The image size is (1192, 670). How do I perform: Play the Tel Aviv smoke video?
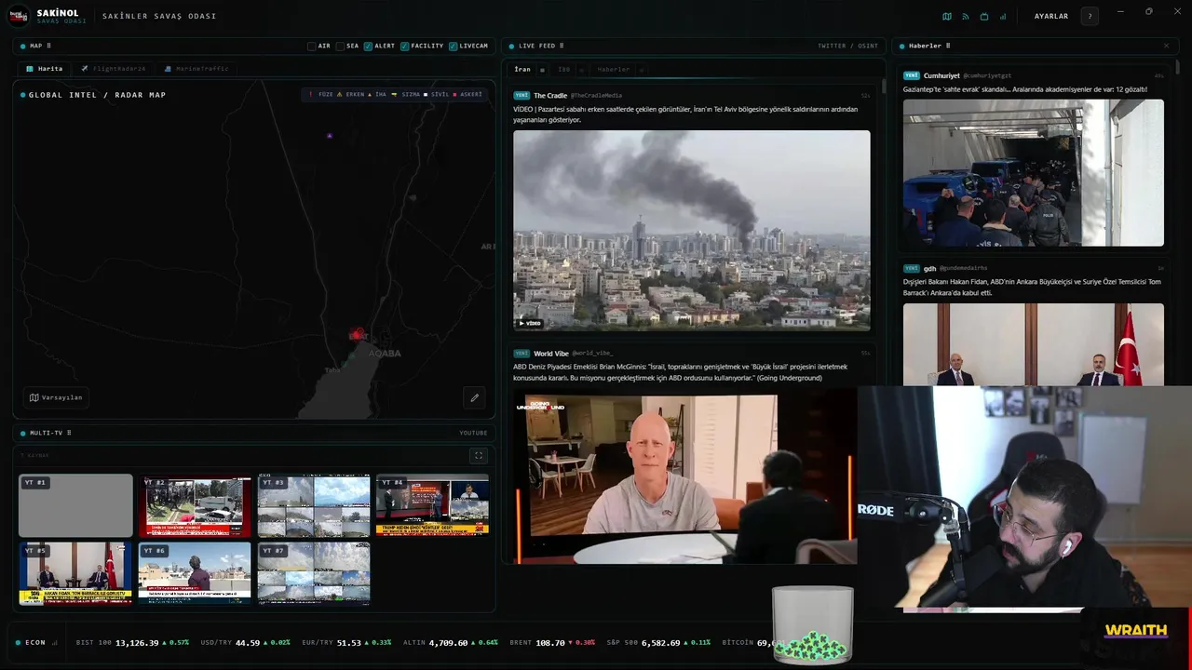click(692, 230)
